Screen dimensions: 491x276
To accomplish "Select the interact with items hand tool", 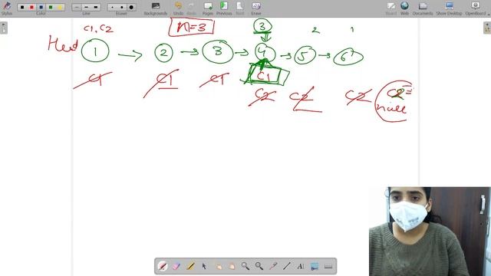I will point(218,266).
